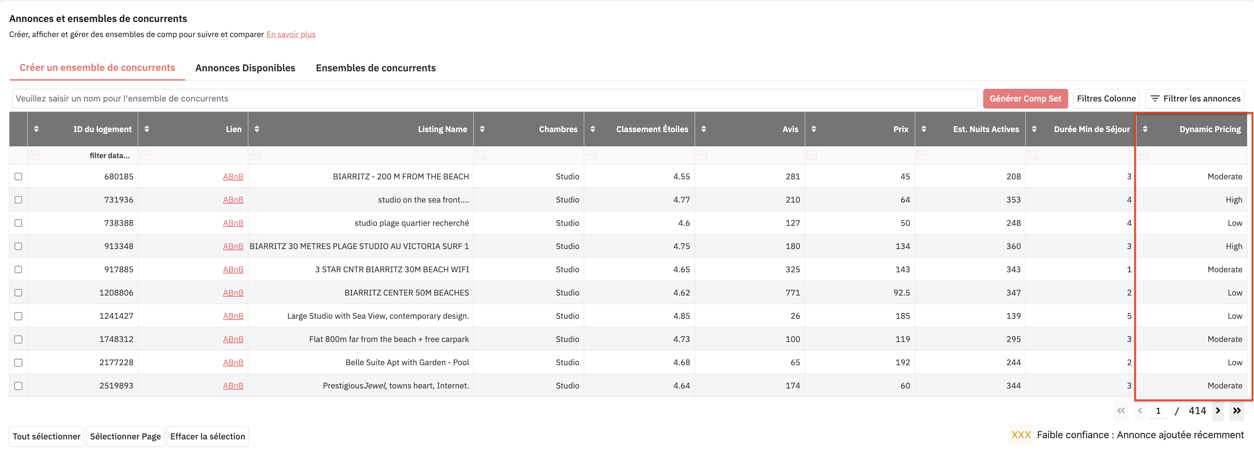This screenshot has height=459, width=1254.
Task: Open the Ensembles de concurrents tab
Action: pos(376,68)
